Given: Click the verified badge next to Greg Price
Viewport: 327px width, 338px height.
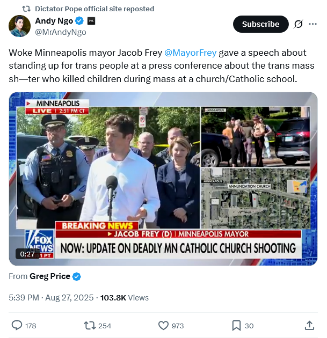Looking at the screenshot, I should point(77,276).
